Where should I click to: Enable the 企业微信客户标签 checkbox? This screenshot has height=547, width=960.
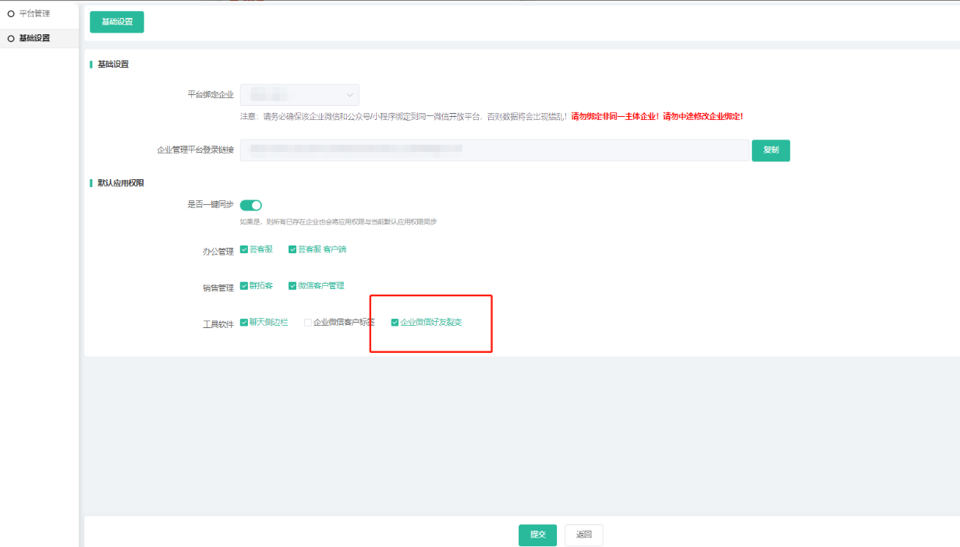click(x=308, y=322)
